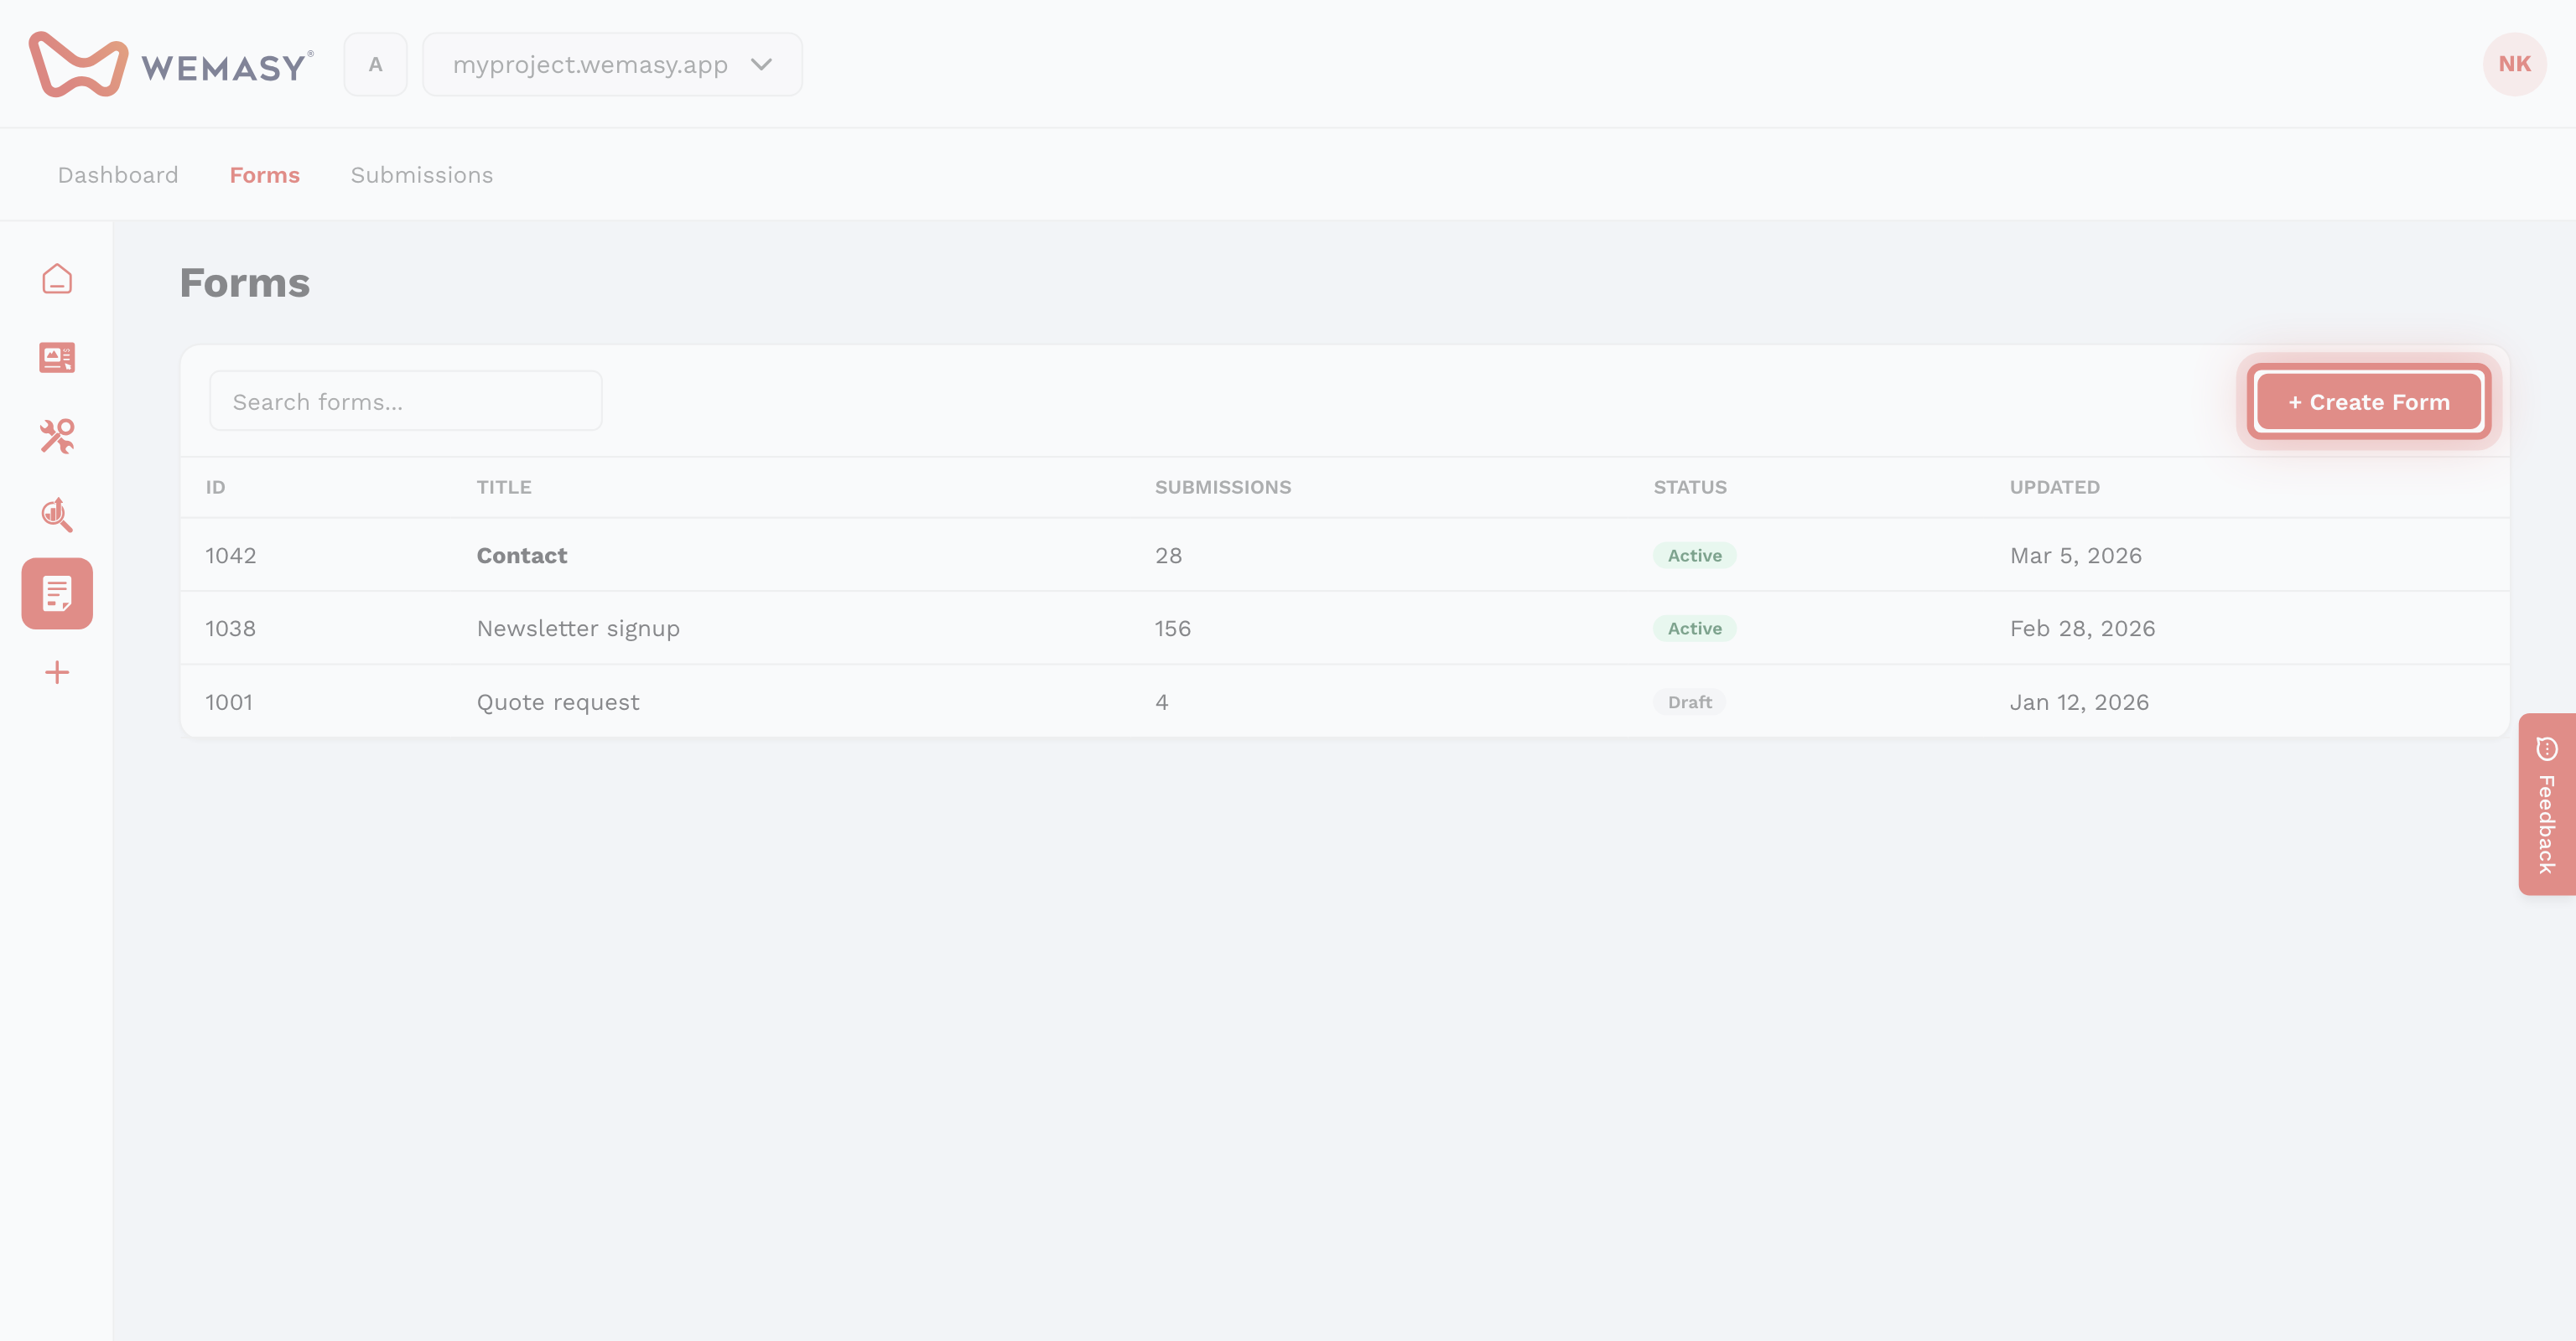Viewport: 2576px width, 1341px height.
Task: Click the Create Form button
Action: (2369, 401)
